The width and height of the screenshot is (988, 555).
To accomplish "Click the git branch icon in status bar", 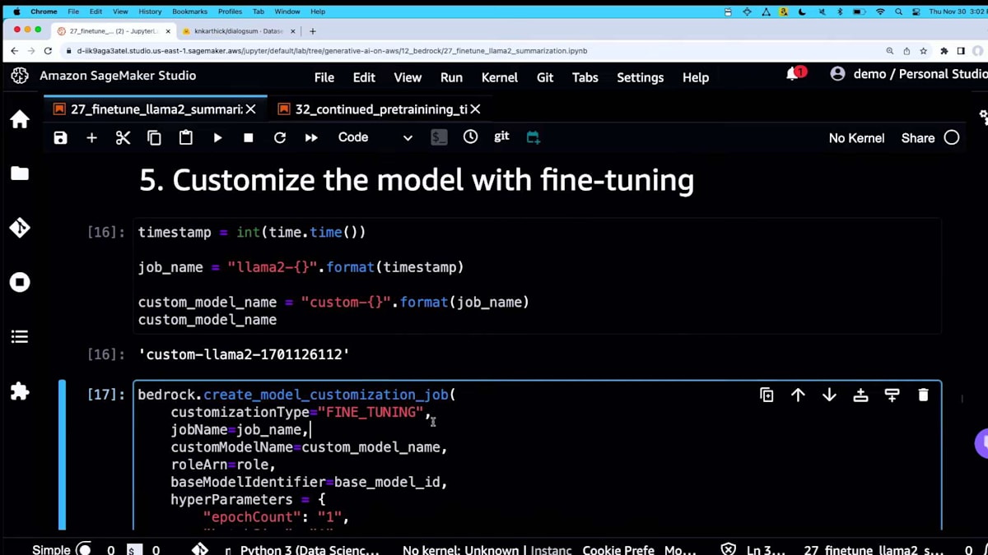I will [200, 548].
